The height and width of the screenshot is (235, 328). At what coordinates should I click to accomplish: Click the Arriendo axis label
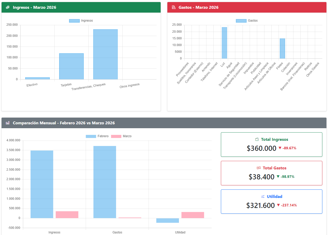(206, 67)
